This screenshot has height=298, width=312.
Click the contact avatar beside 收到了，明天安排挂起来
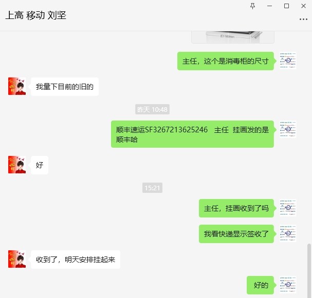[17, 259]
